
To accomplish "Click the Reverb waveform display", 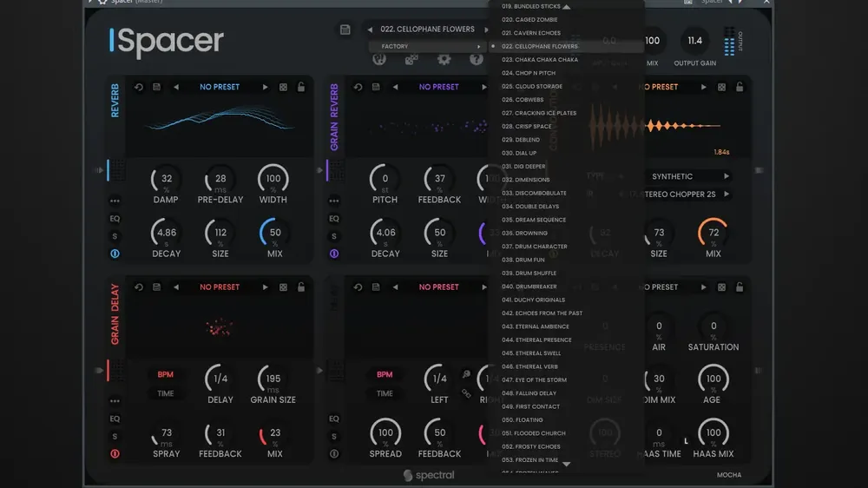I will click(x=220, y=125).
